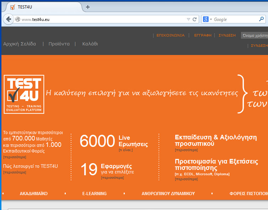Select the ΑΚΑΔΗΜΑΪΚΟ category tab

[34, 194]
